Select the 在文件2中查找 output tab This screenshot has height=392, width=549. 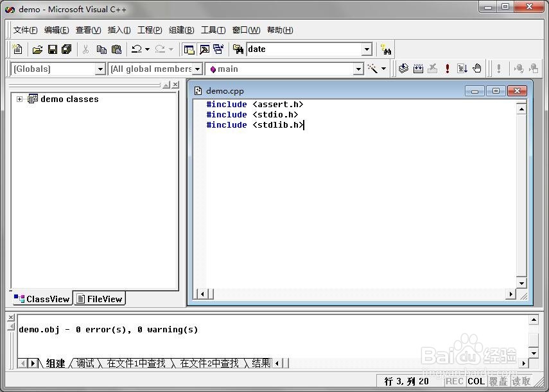209,363
